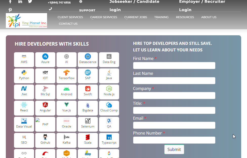Viewport: 247px width, 158px height.
Task: Select the Tensorflow skill tile
Action: click(x=67, y=76)
